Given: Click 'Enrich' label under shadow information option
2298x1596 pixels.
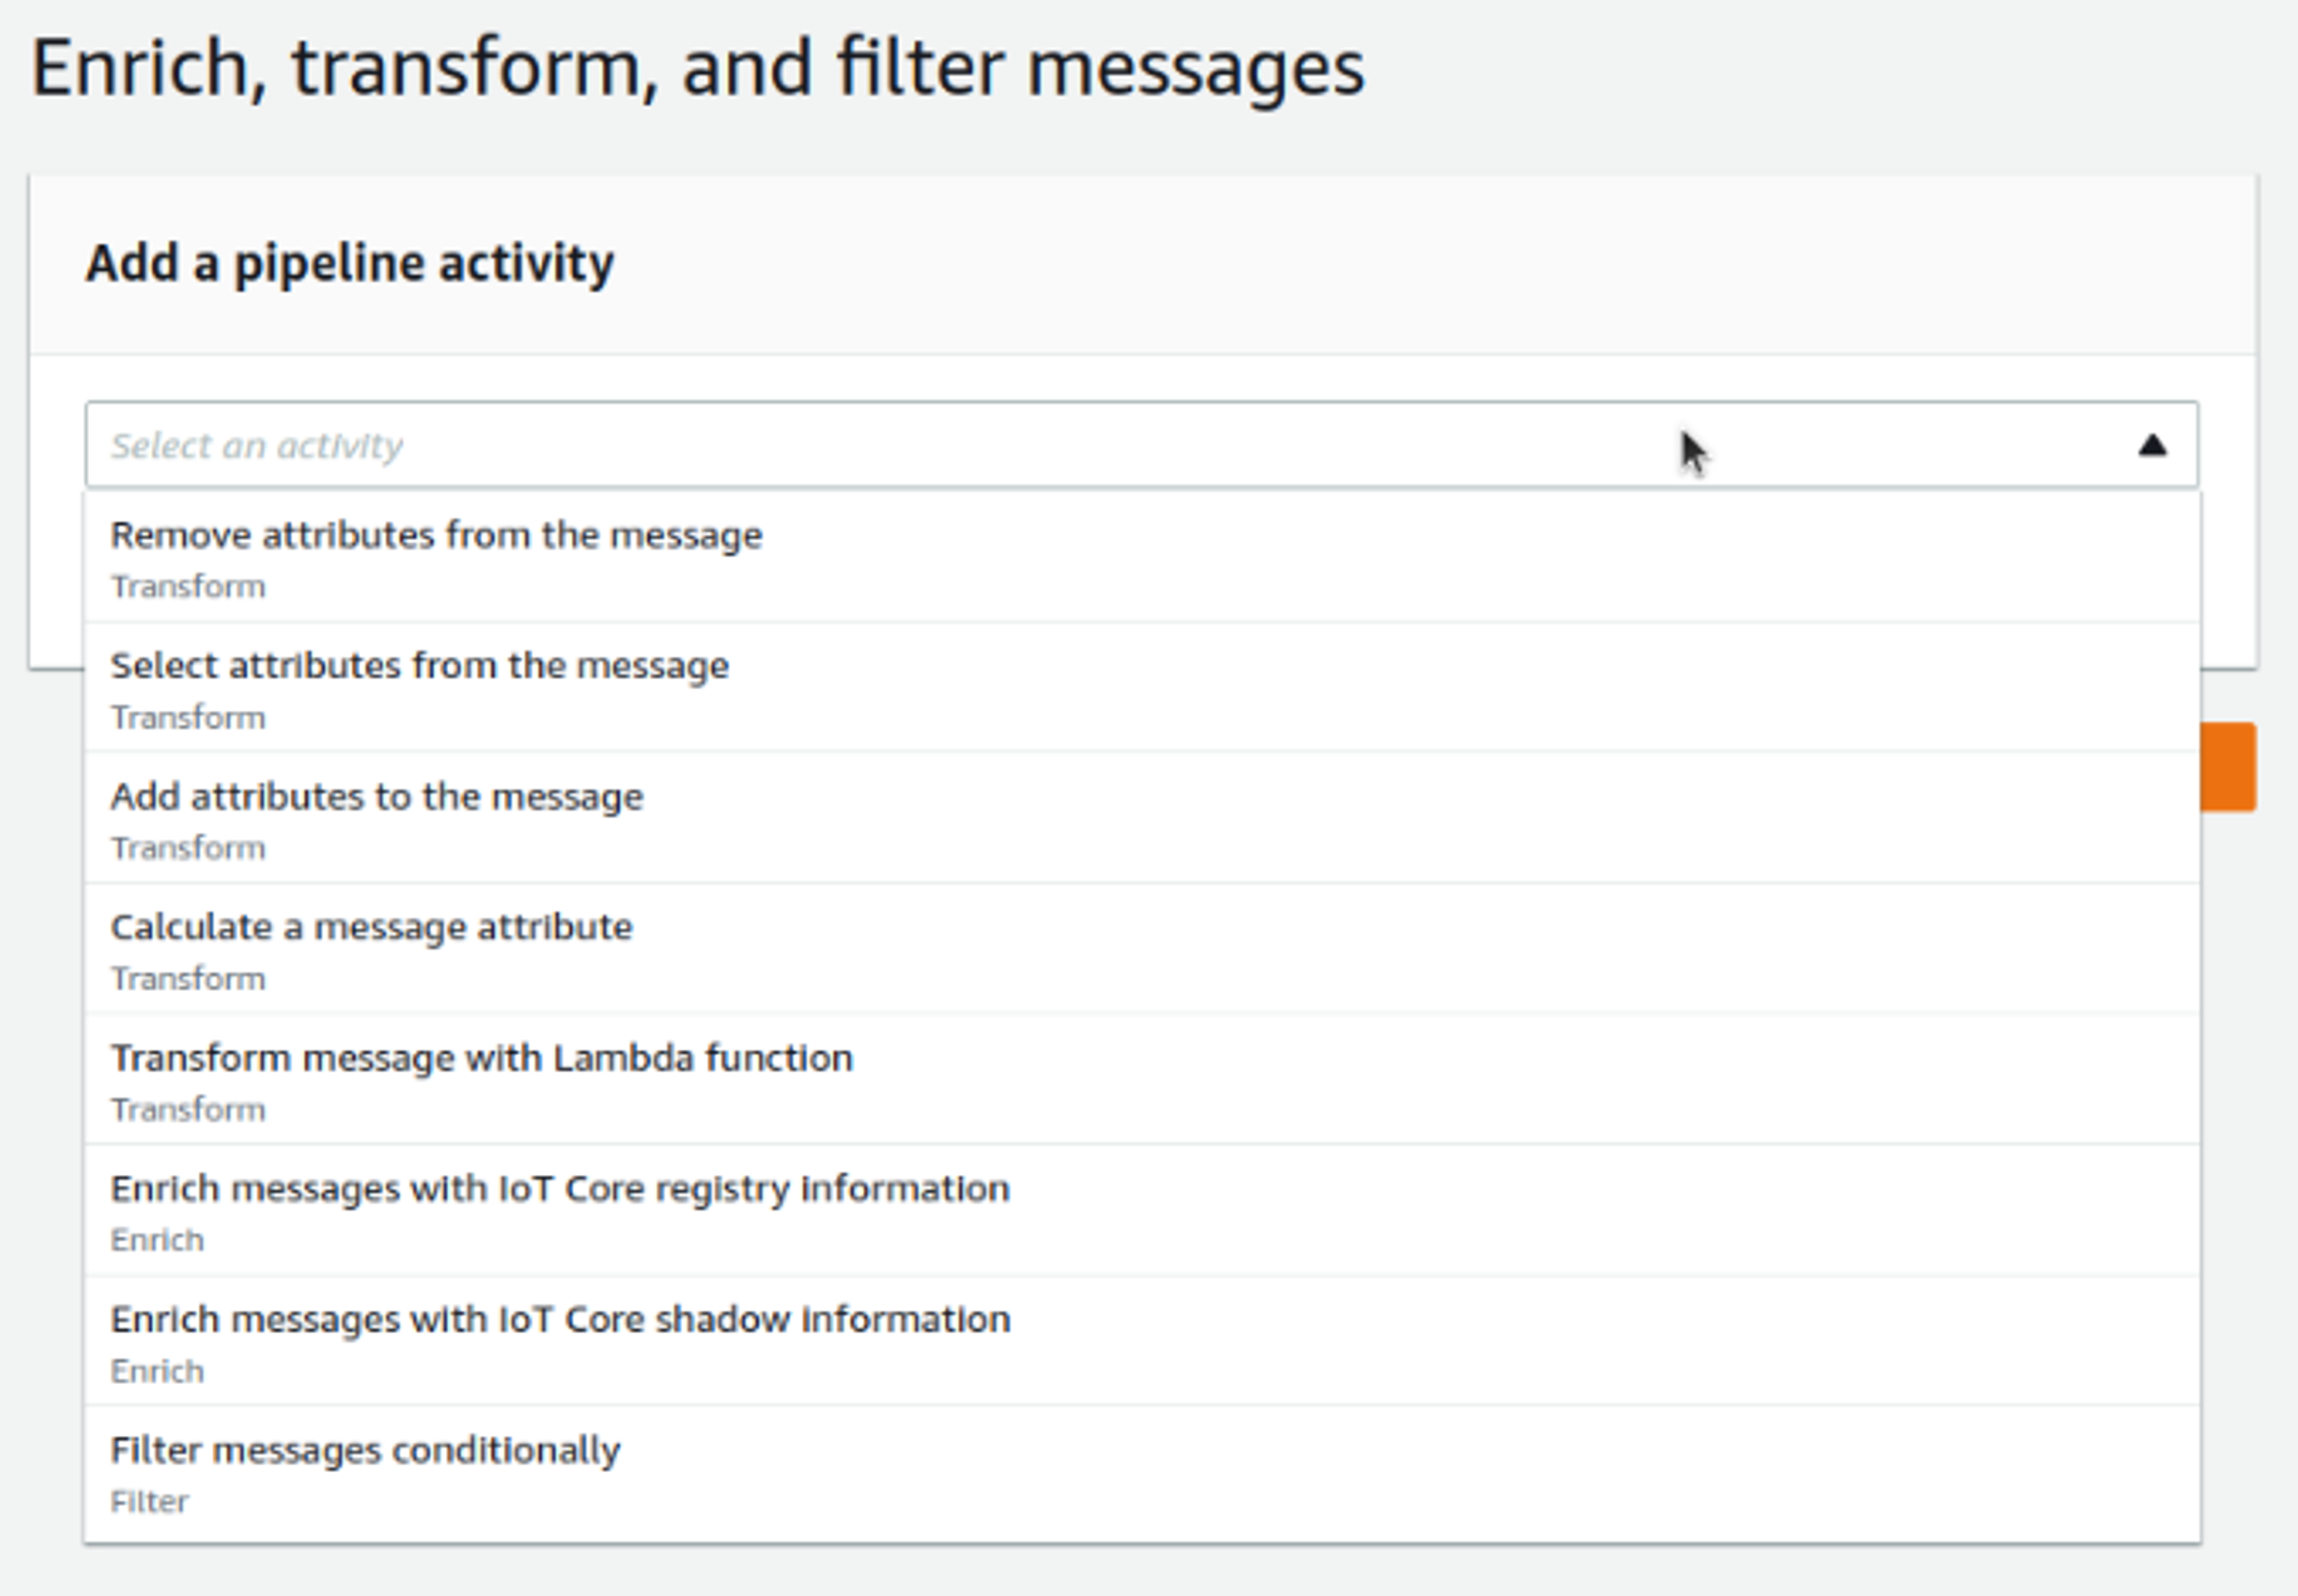Looking at the screenshot, I should pyautogui.click(x=157, y=1371).
